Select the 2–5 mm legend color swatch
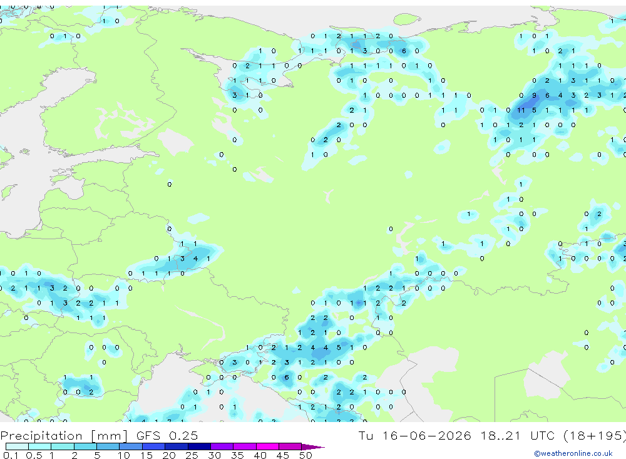 coord(85,446)
